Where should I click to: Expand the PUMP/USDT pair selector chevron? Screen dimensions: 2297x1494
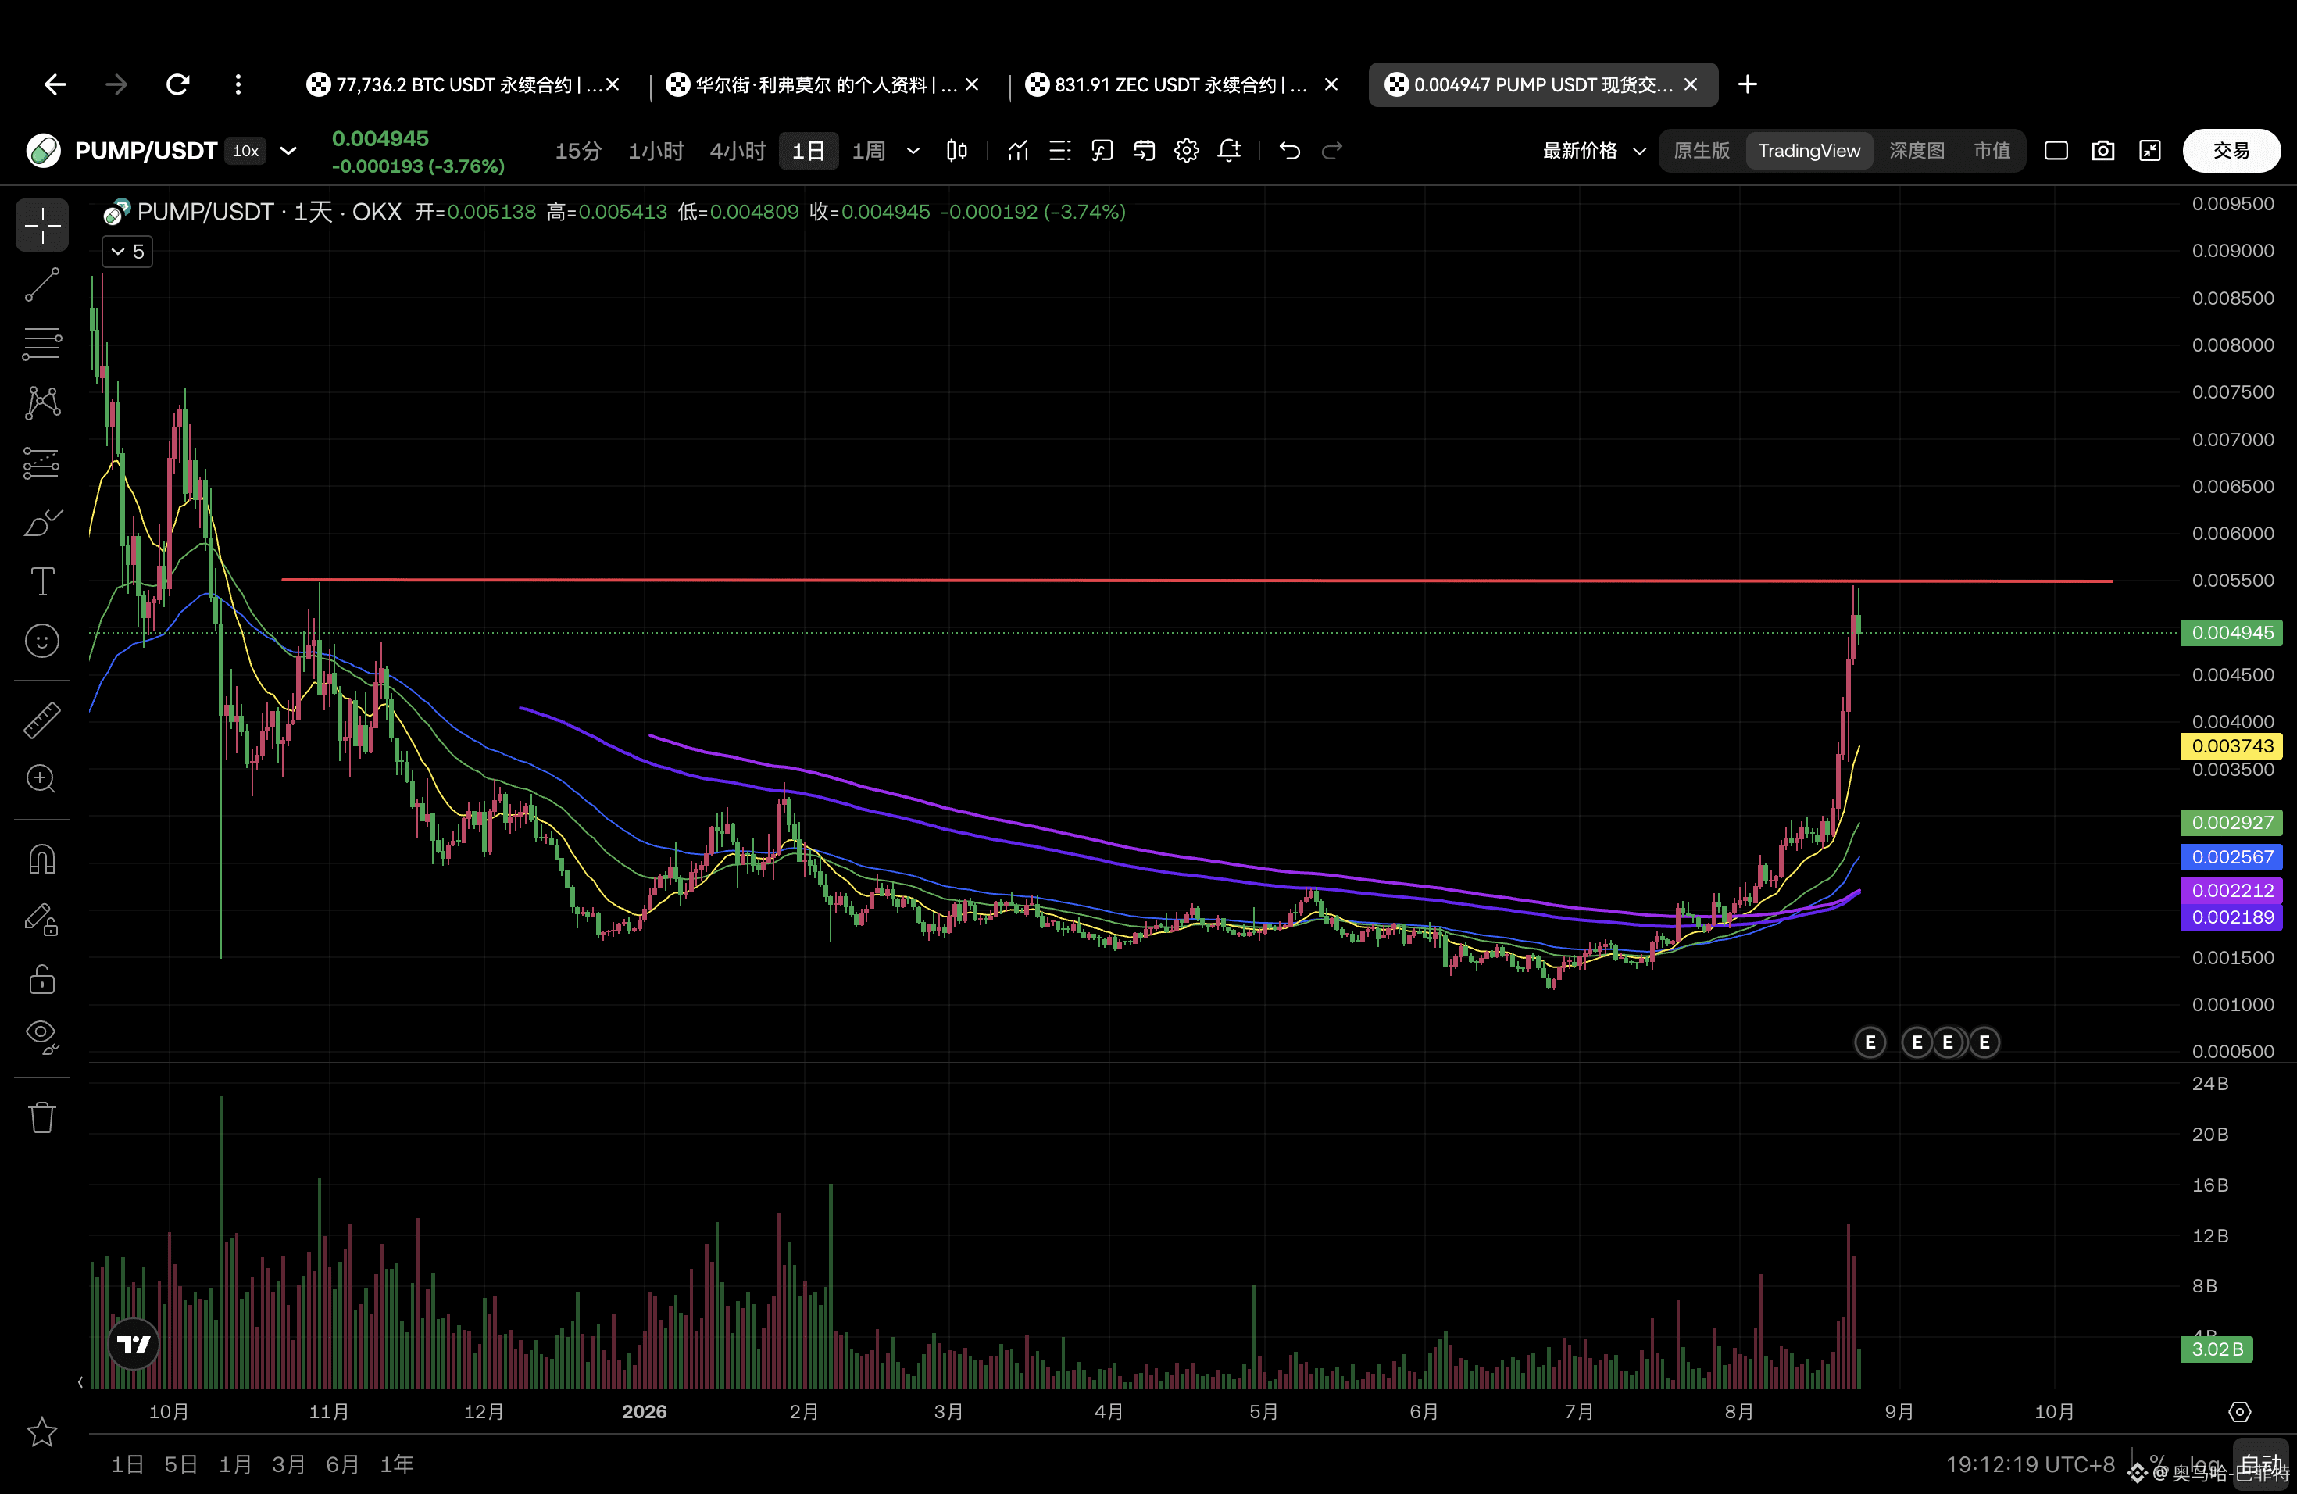288,151
